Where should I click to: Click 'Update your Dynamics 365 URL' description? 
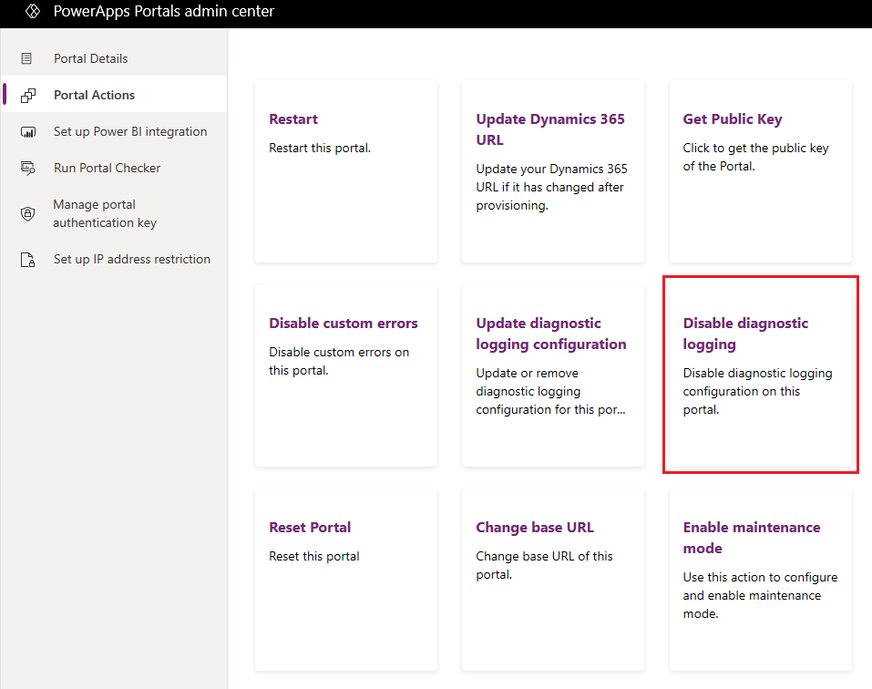[x=551, y=187]
